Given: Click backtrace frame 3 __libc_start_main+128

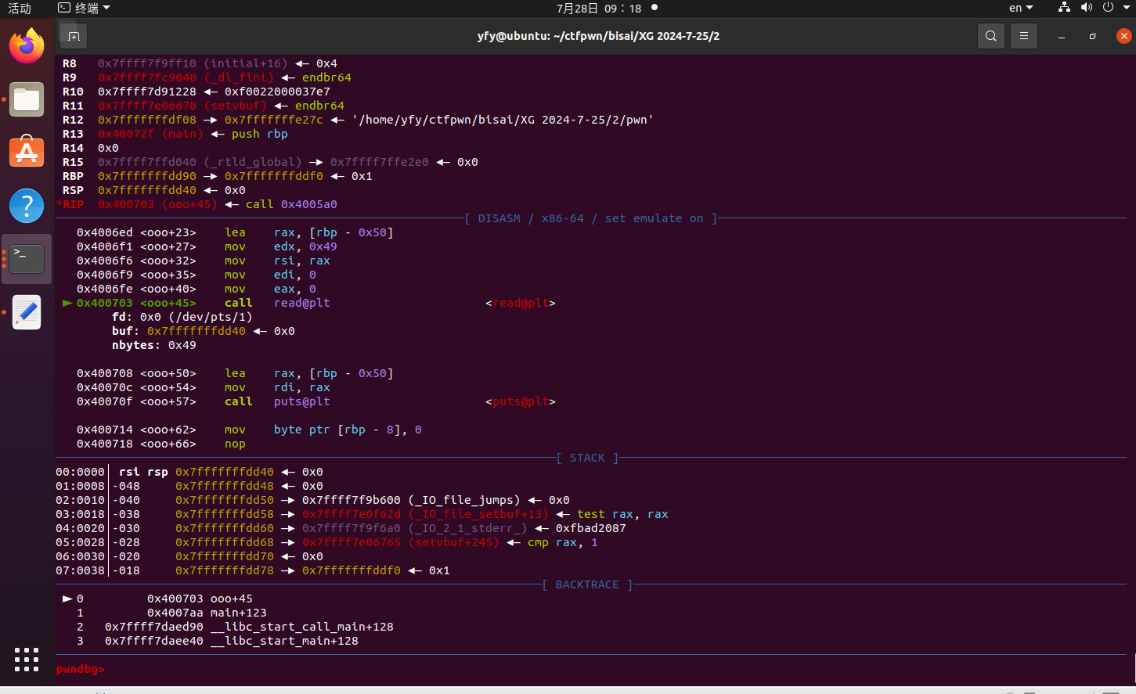Looking at the screenshot, I should (x=218, y=641).
